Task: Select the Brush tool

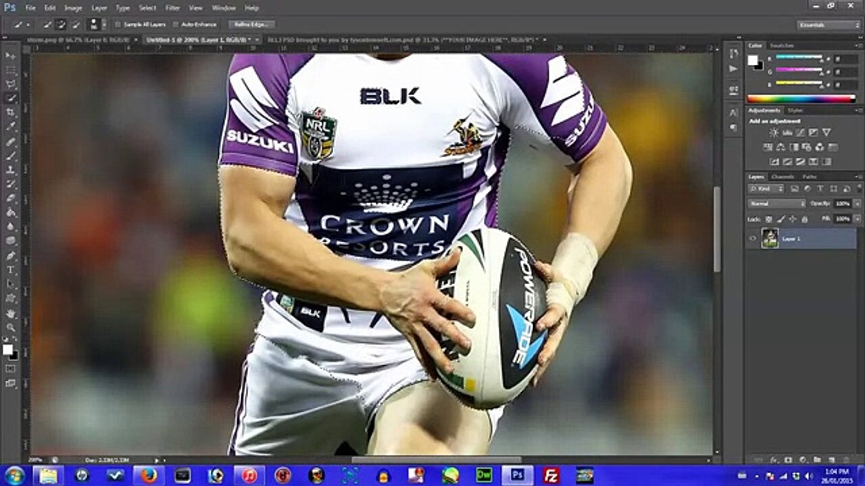Action: point(11,155)
